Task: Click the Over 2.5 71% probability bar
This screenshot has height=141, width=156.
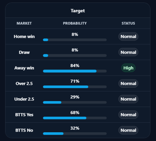Action: click(x=75, y=87)
